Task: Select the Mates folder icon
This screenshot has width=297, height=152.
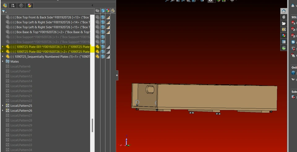Action: (x=7, y=62)
